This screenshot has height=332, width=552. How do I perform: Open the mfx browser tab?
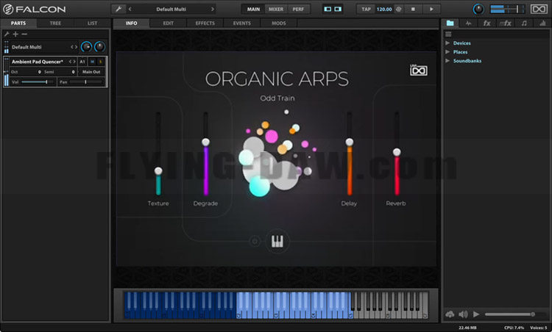point(506,24)
